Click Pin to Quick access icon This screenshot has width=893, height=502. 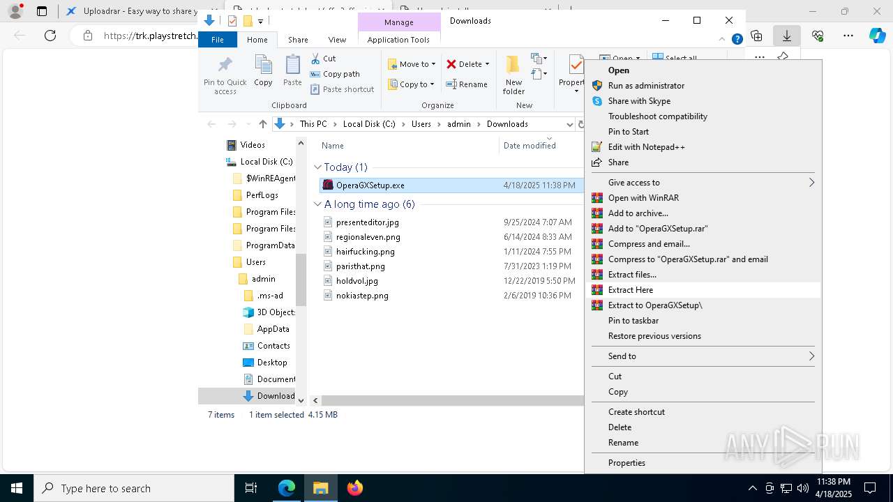[x=225, y=66]
